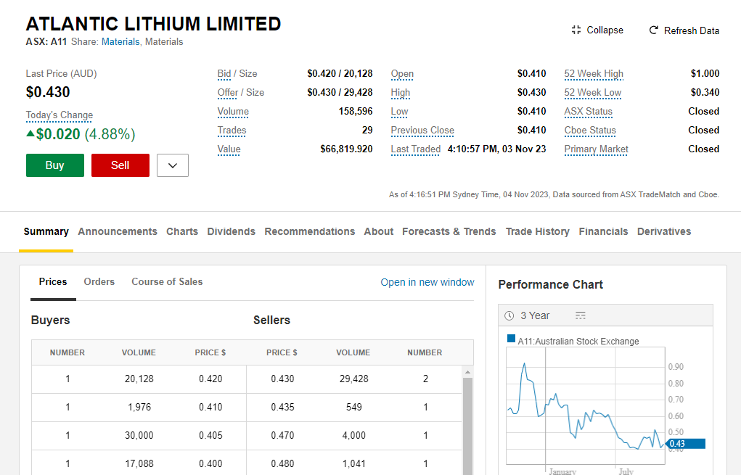The image size is (741, 475).
Task: Click the Offer / Size label
Action: tap(240, 93)
